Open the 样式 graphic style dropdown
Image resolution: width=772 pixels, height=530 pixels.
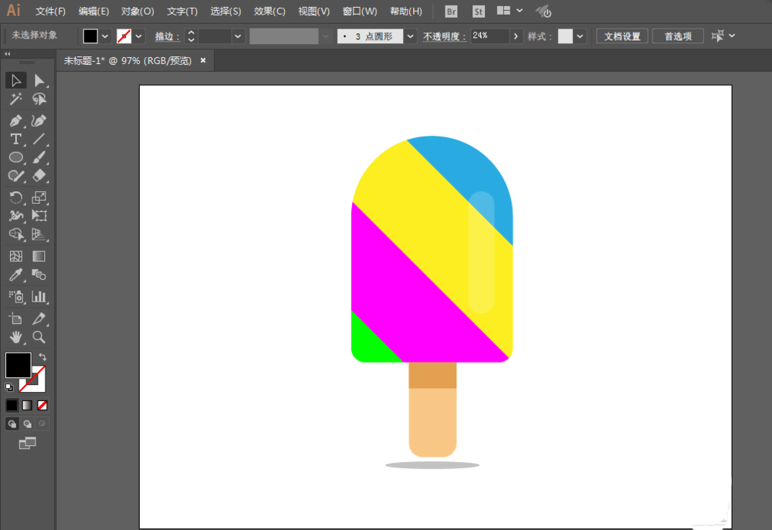pos(580,36)
